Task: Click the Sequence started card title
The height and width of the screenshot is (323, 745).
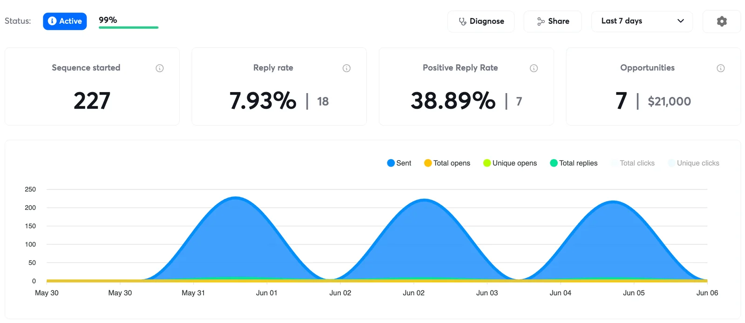Action: click(x=86, y=68)
